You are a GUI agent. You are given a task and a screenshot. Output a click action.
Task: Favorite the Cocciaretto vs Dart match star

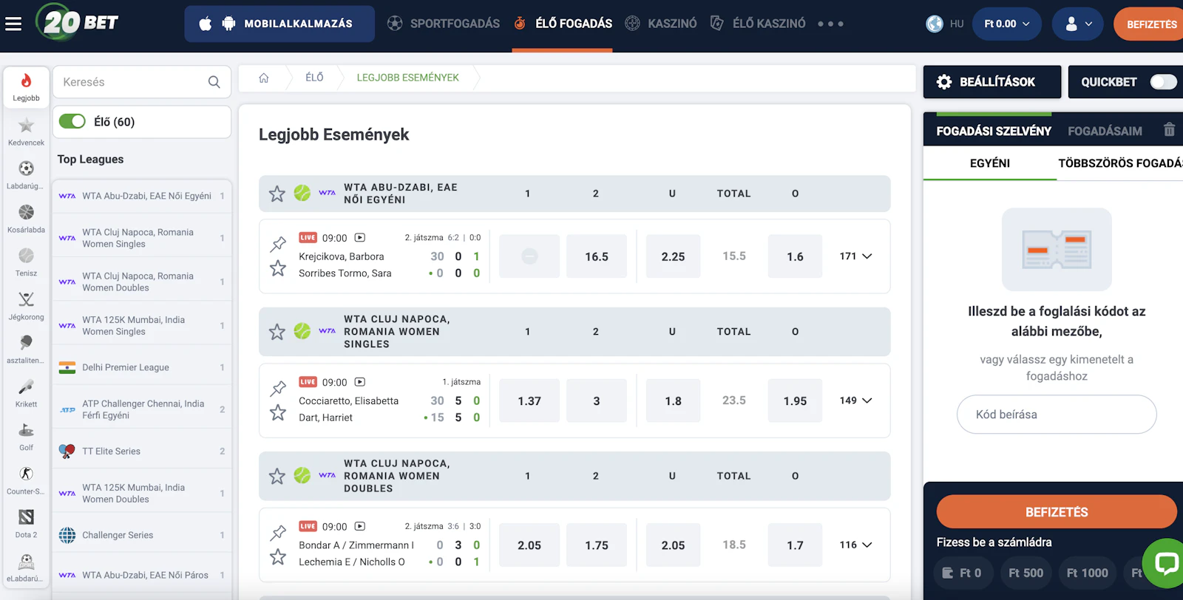coord(278,412)
